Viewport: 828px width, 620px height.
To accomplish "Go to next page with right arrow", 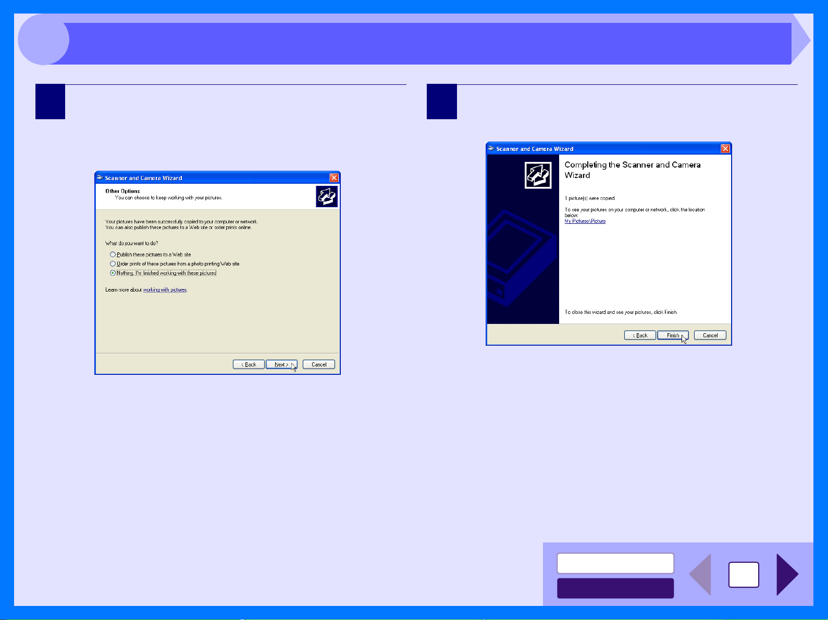I will coord(787,575).
